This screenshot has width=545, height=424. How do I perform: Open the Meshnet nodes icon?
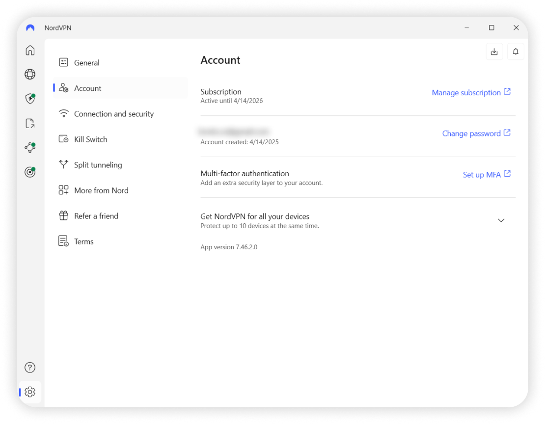(30, 147)
